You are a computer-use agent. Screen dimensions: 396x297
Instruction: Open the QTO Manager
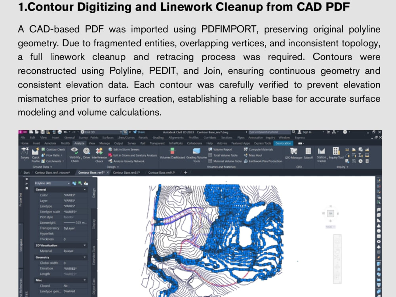[x=293, y=153]
